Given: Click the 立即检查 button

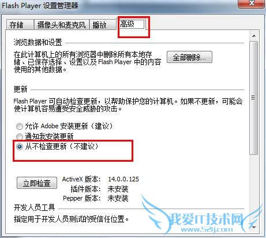Looking at the screenshot, I should pos(37,183).
